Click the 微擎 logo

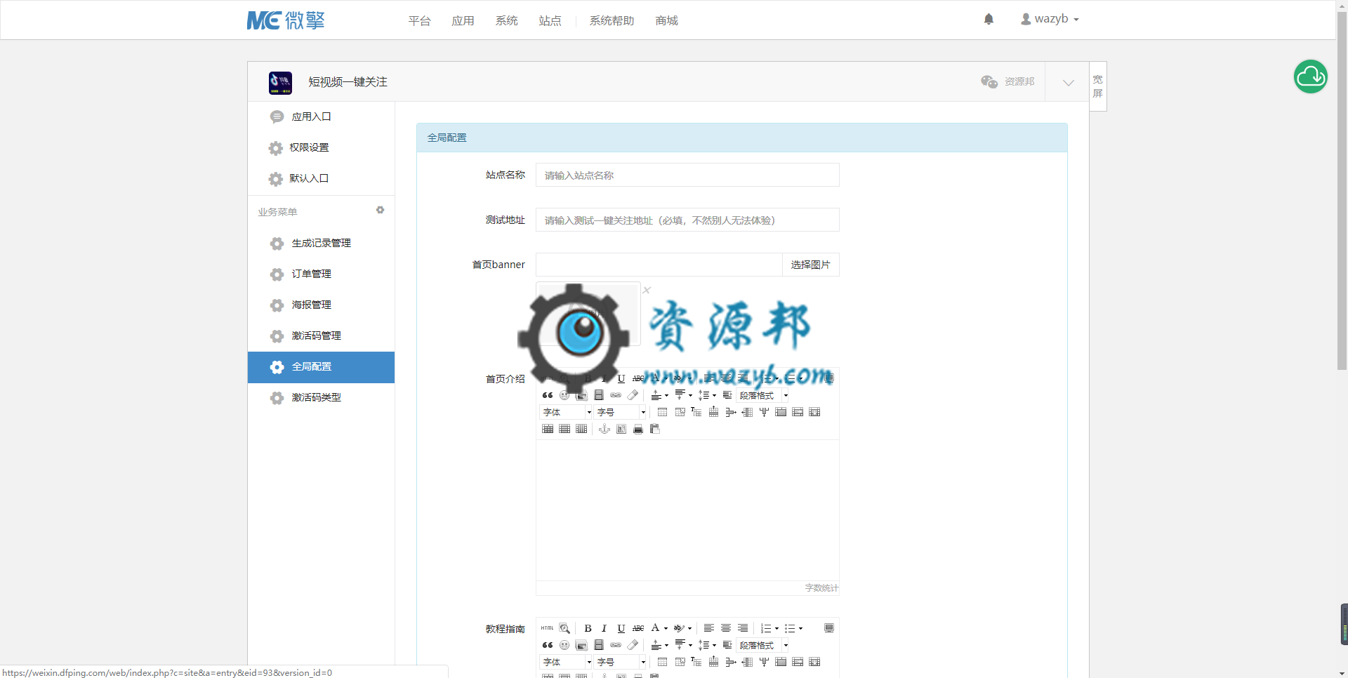(x=286, y=20)
